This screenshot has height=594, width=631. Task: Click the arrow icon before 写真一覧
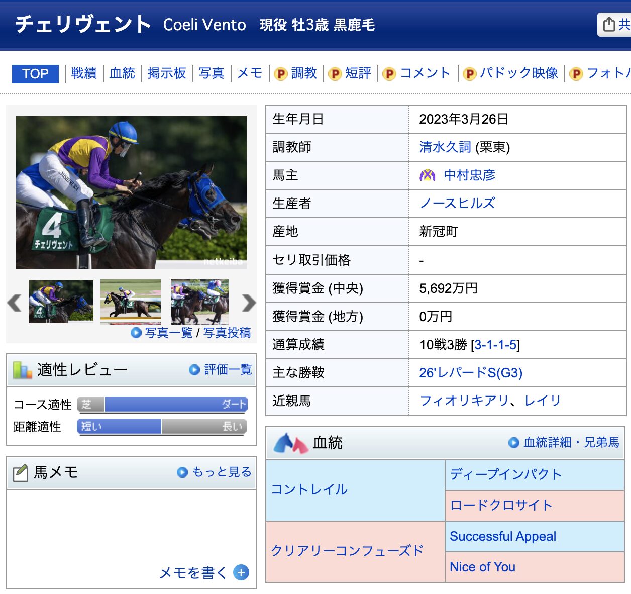click(x=136, y=333)
